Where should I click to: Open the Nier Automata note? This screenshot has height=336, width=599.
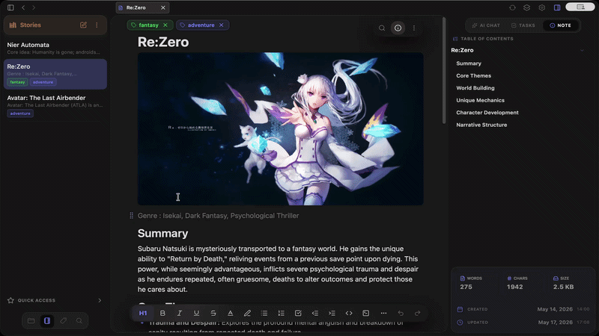55,48
